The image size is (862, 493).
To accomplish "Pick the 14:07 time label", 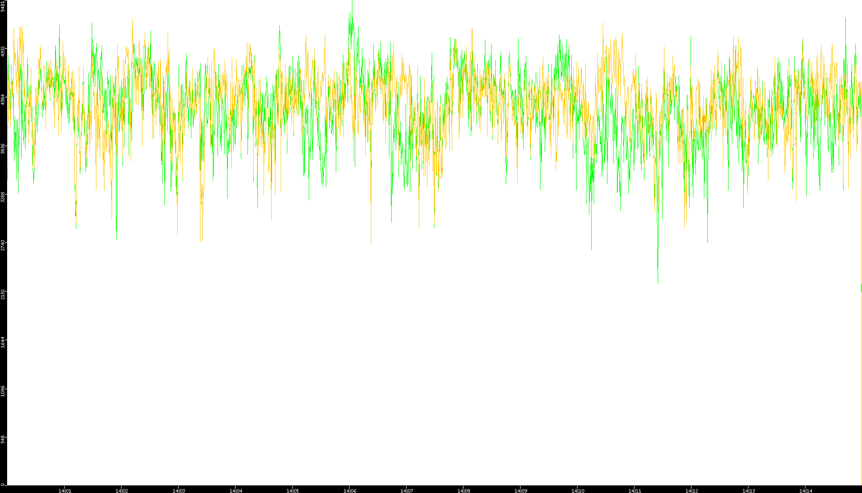I will [x=407, y=491].
